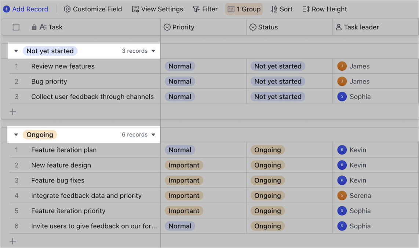
Task: Click Sophia avatar in Invite users row
Action: (342, 226)
